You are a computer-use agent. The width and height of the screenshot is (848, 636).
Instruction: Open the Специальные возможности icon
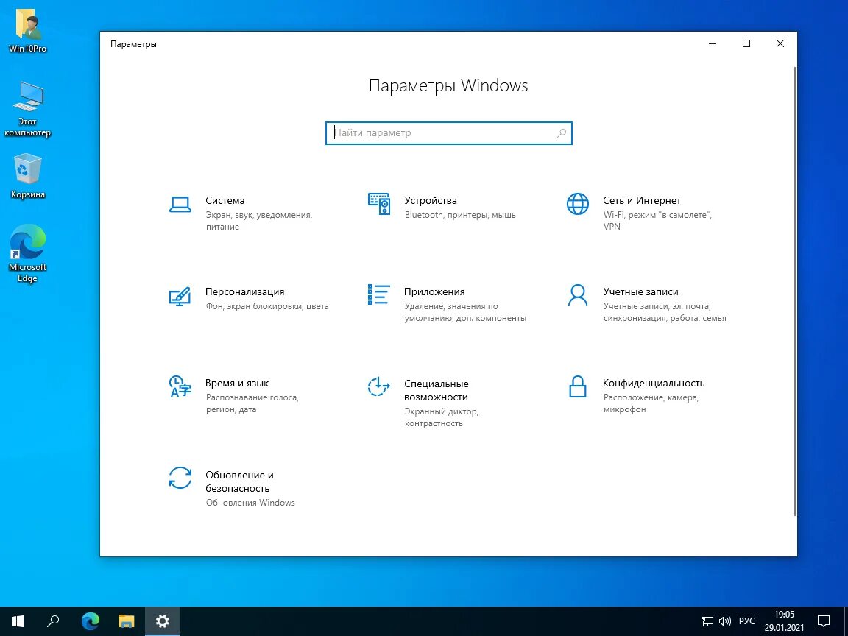(378, 386)
